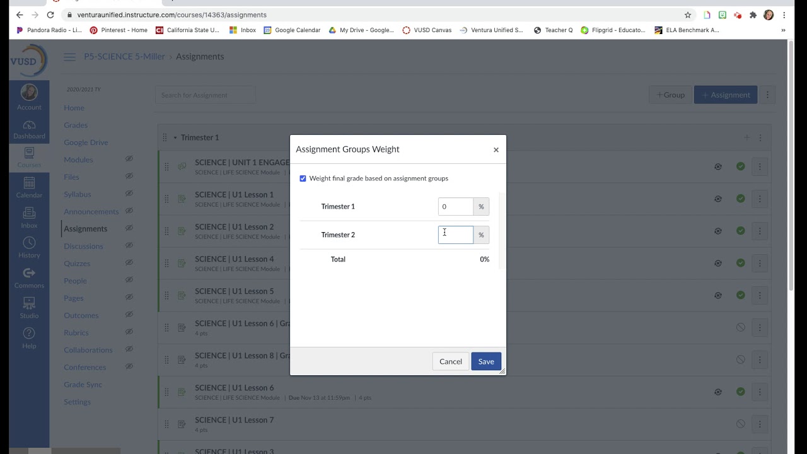This screenshot has height=454, width=807.
Task: Edit the Trimester 1 weight field
Action: point(456,207)
